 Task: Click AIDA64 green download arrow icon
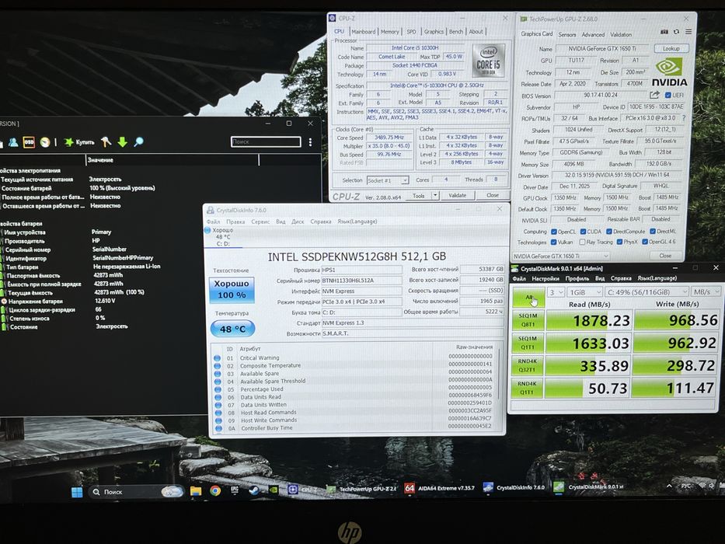(122, 142)
